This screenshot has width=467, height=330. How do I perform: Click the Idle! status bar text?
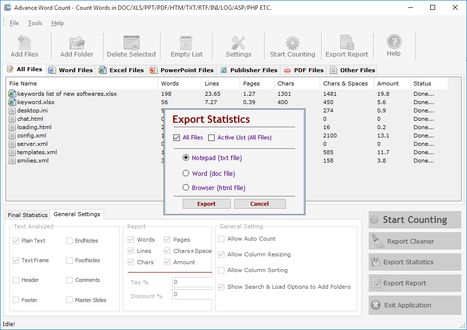pos(9,324)
